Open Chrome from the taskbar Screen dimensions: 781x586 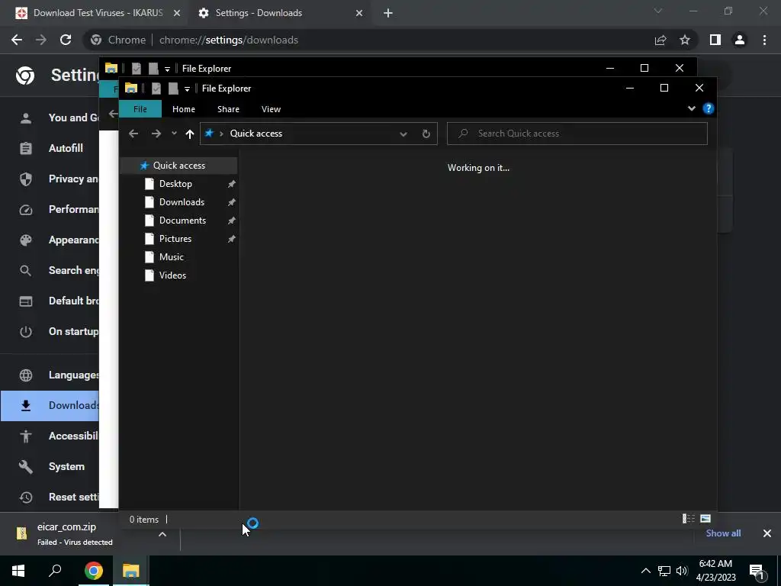click(93, 571)
